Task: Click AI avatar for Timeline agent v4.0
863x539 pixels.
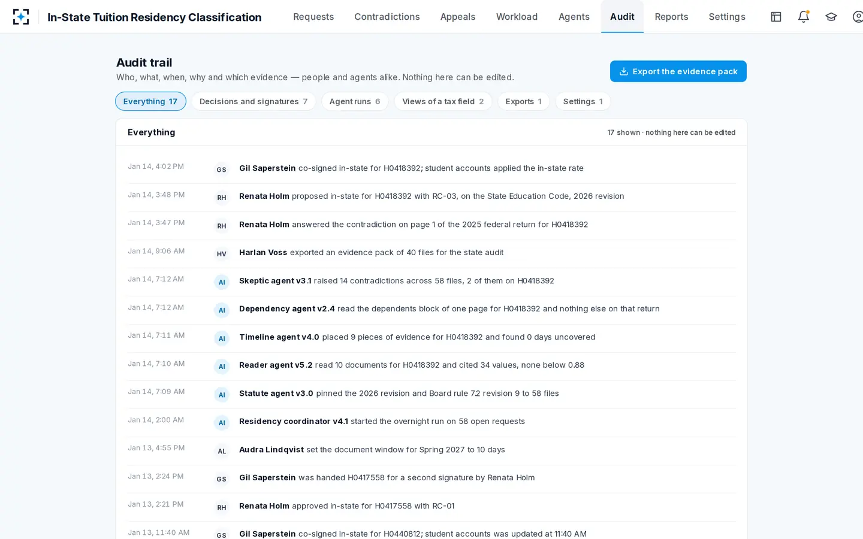Action: point(222,338)
